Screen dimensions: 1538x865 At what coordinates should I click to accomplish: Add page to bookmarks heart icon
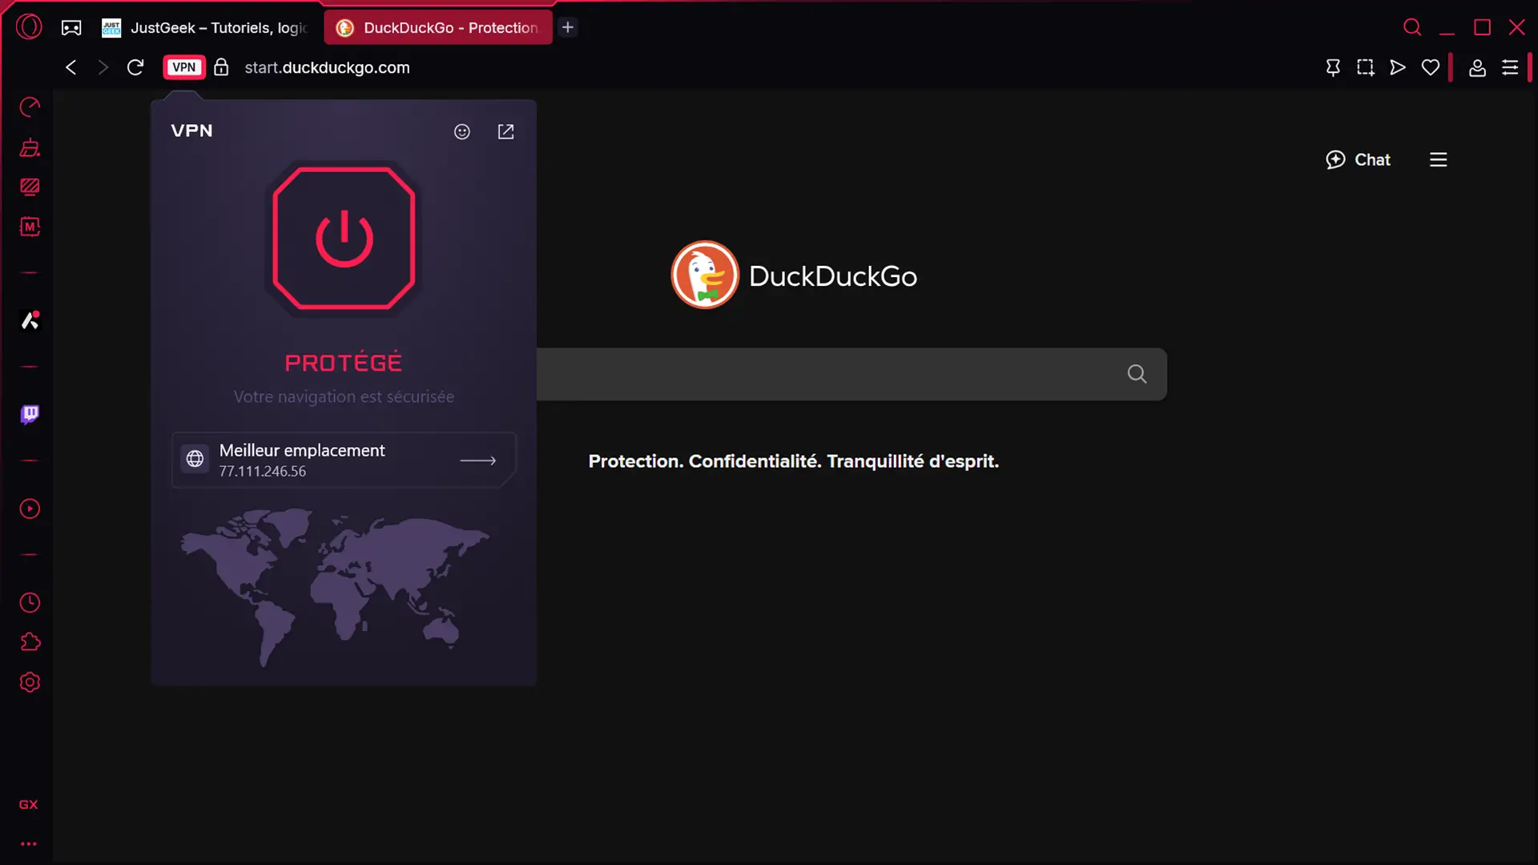tap(1431, 68)
